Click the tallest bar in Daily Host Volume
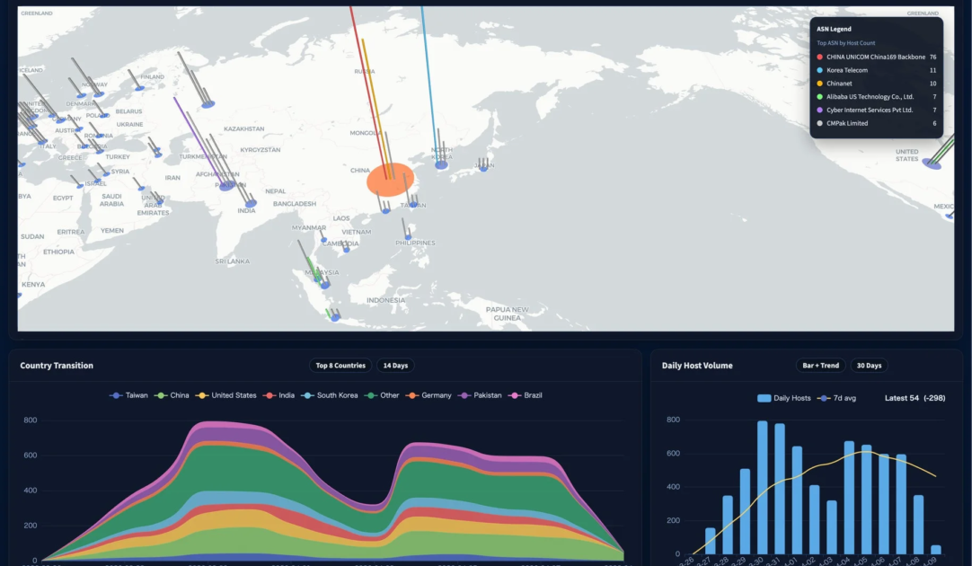 [x=762, y=487]
